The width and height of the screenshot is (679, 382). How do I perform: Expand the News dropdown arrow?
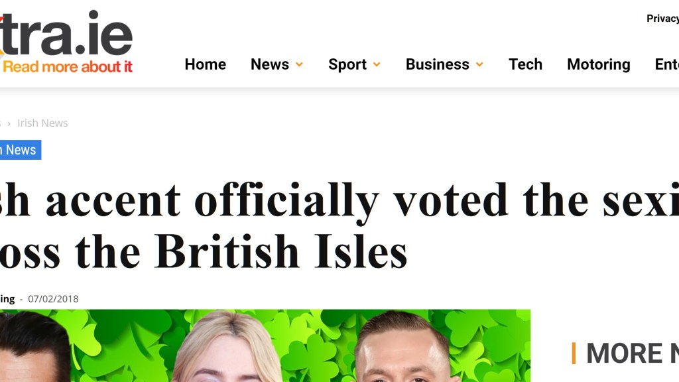[x=299, y=64]
